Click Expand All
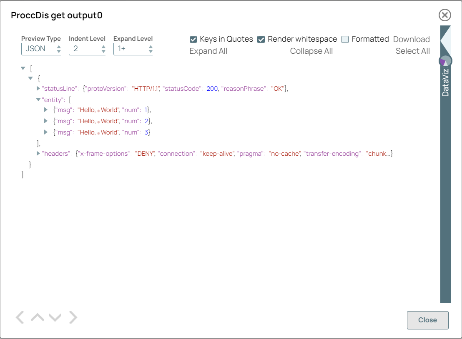Image resolution: width=462 pixels, height=339 pixels. [208, 51]
